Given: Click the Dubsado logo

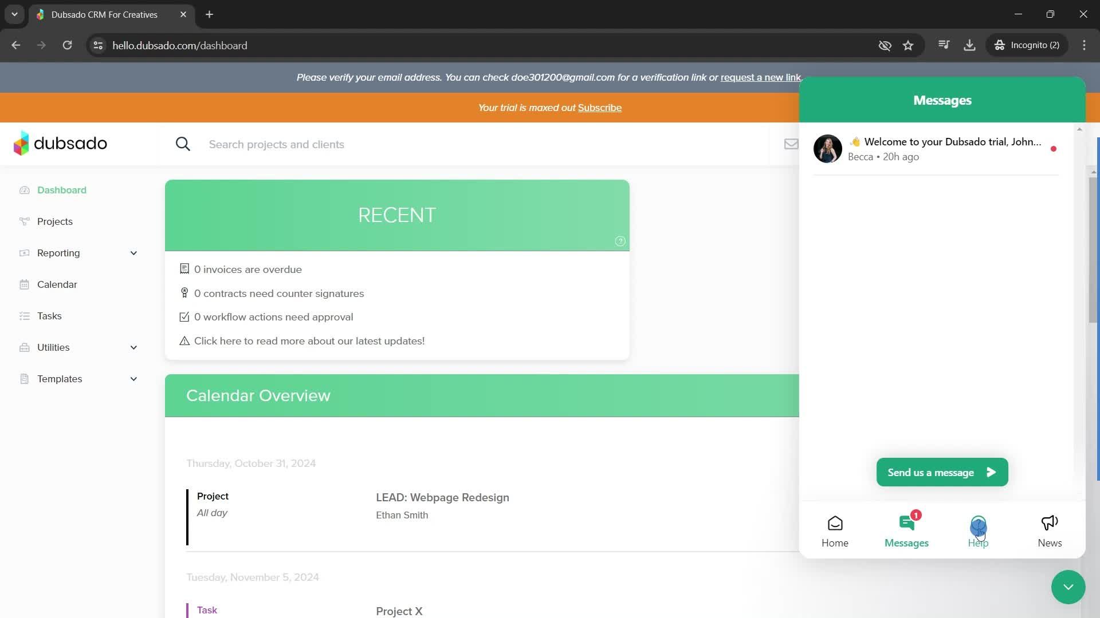Looking at the screenshot, I should click(60, 143).
